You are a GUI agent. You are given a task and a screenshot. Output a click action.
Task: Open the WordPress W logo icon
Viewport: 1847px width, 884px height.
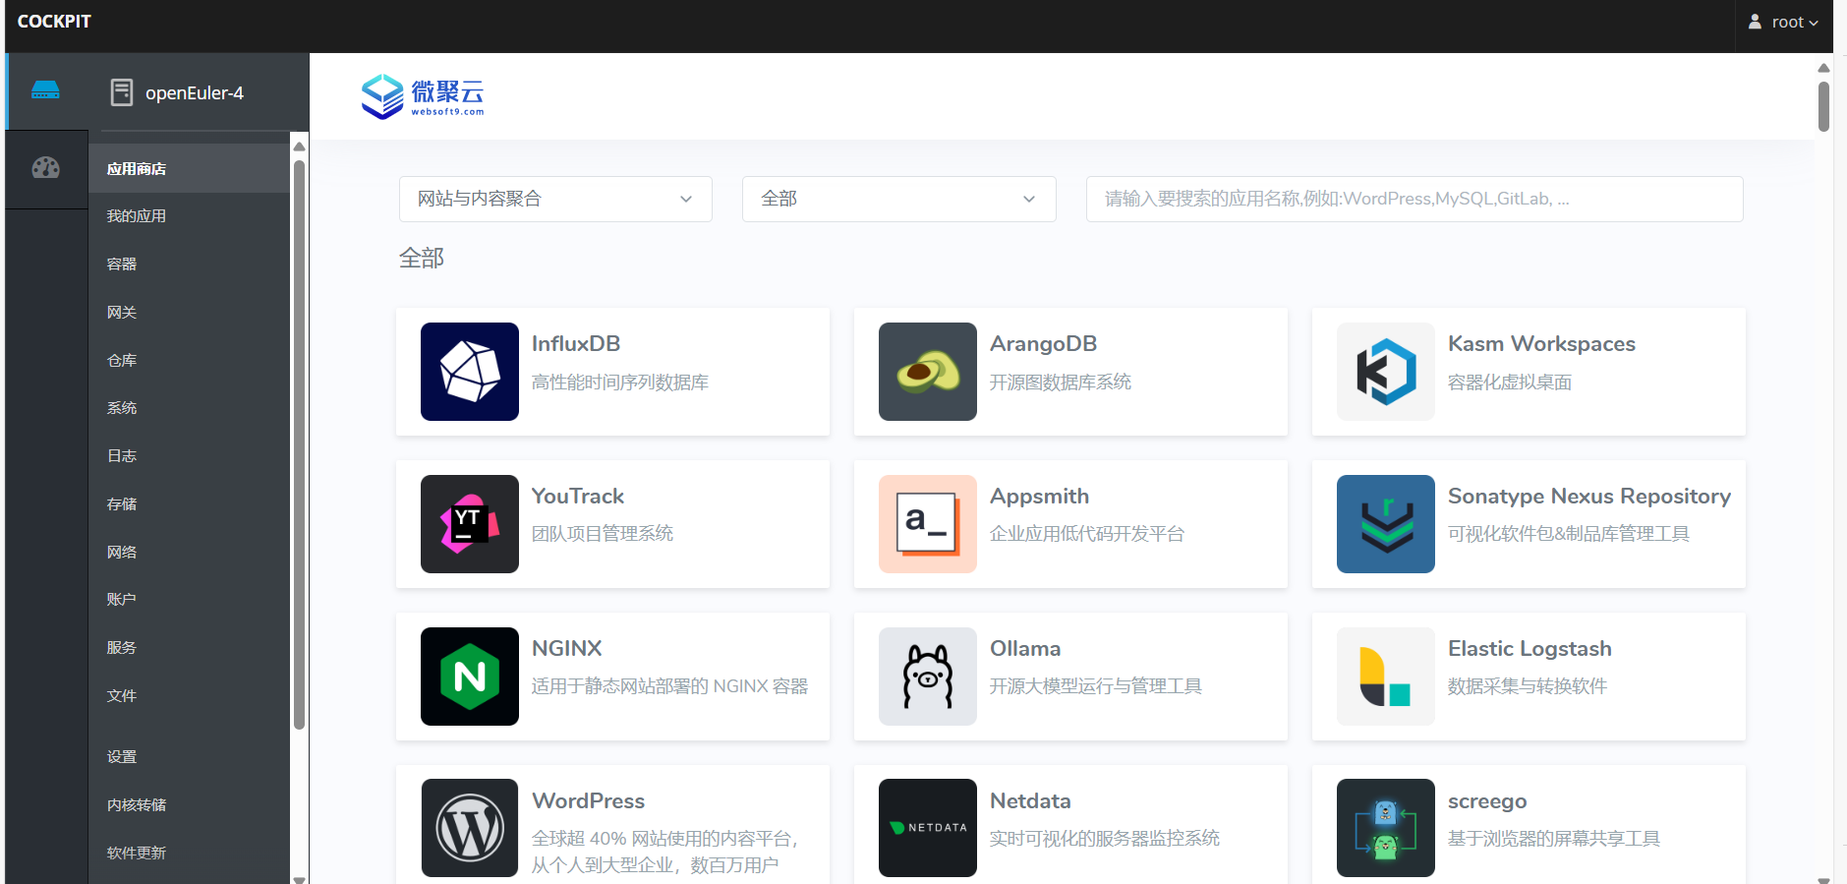point(470,828)
